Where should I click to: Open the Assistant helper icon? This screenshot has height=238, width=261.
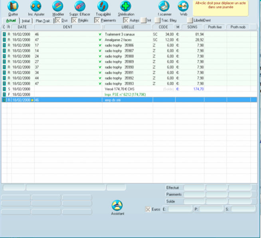click(117, 205)
